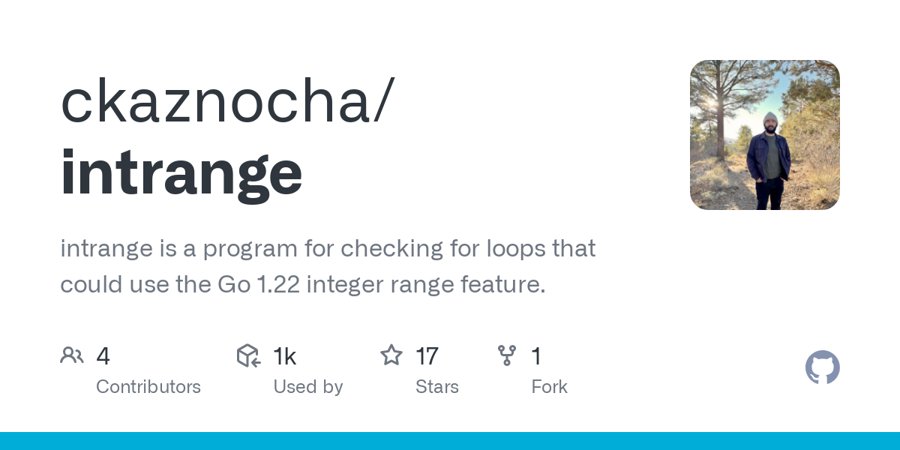900x450 pixels.
Task: Click the star icon
Action: click(391, 355)
